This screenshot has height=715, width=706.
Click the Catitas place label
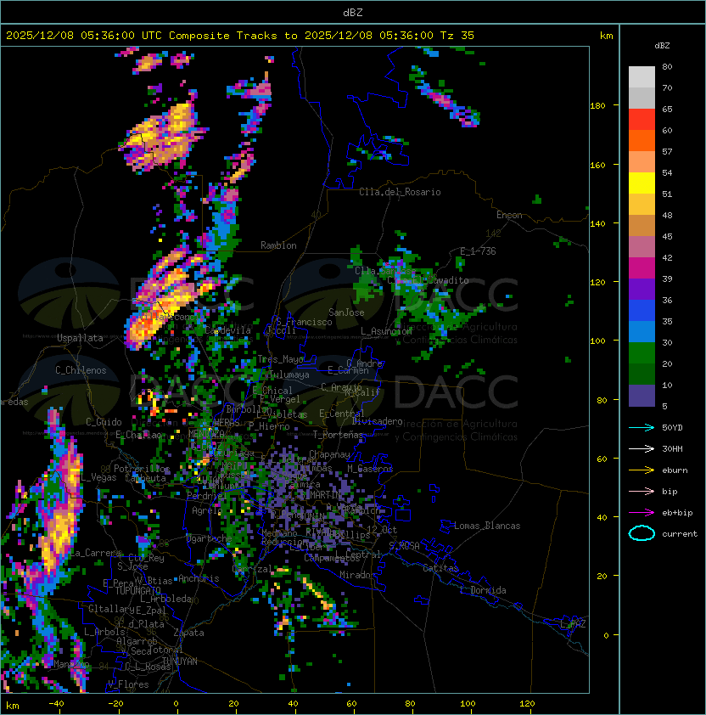click(x=440, y=568)
